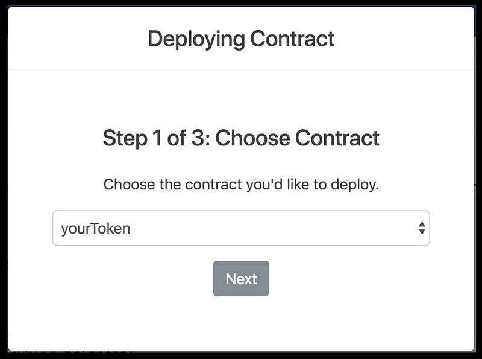This screenshot has width=482, height=359.
Task: Click the dark backdrop outside the dialog
Action: [4, 185]
